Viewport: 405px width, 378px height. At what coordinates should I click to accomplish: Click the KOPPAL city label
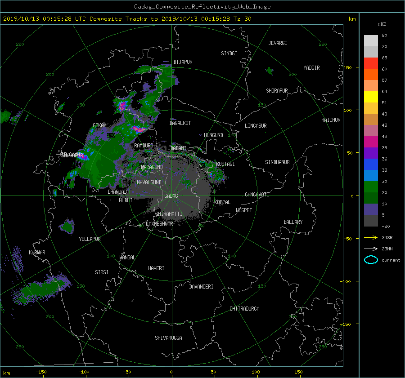(x=222, y=202)
